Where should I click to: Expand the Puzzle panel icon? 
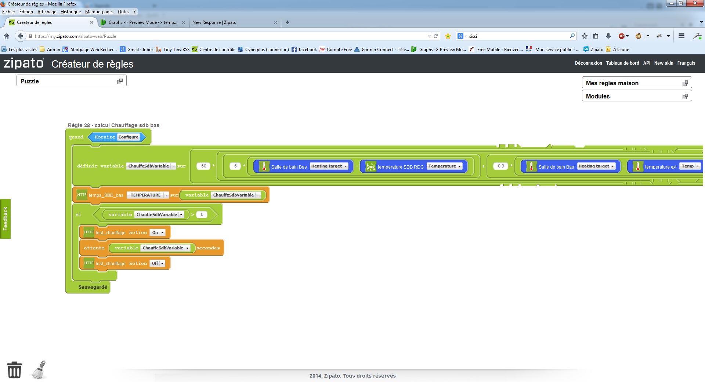[120, 81]
